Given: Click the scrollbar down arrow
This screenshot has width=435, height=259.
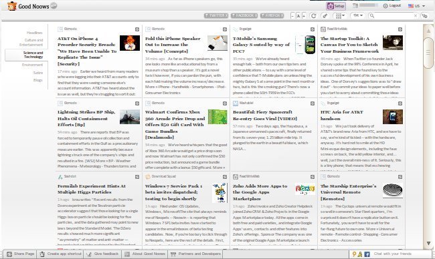Looking at the screenshot, I should coord(428,244).
